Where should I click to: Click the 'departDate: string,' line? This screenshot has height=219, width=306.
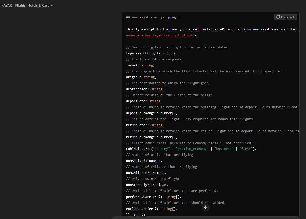tap(144, 101)
